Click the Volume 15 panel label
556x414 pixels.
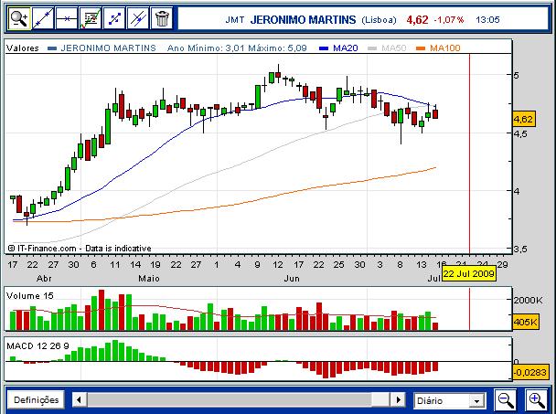tap(30, 295)
